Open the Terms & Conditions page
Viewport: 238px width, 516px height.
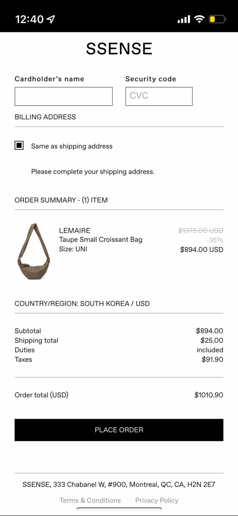90,500
